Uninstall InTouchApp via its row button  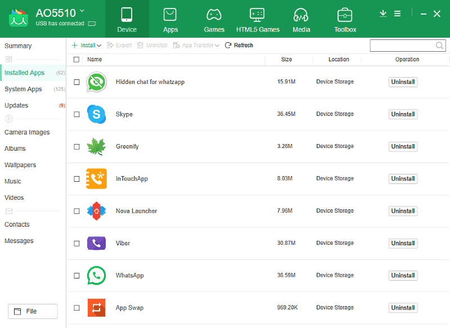[x=403, y=179]
